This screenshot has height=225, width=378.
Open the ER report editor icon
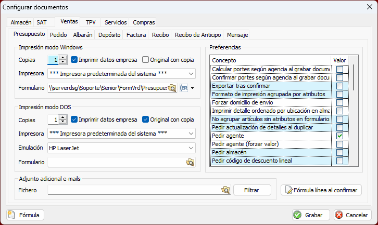click(184, 88)
